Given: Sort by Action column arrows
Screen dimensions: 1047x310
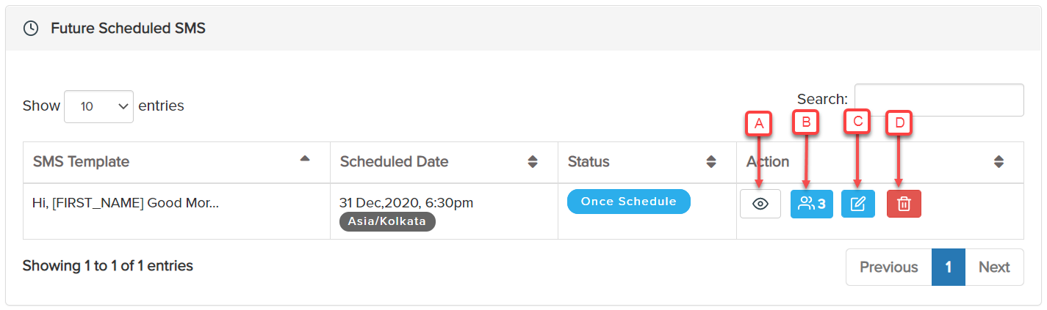Looking at the screenshot, I should point(998,162).
